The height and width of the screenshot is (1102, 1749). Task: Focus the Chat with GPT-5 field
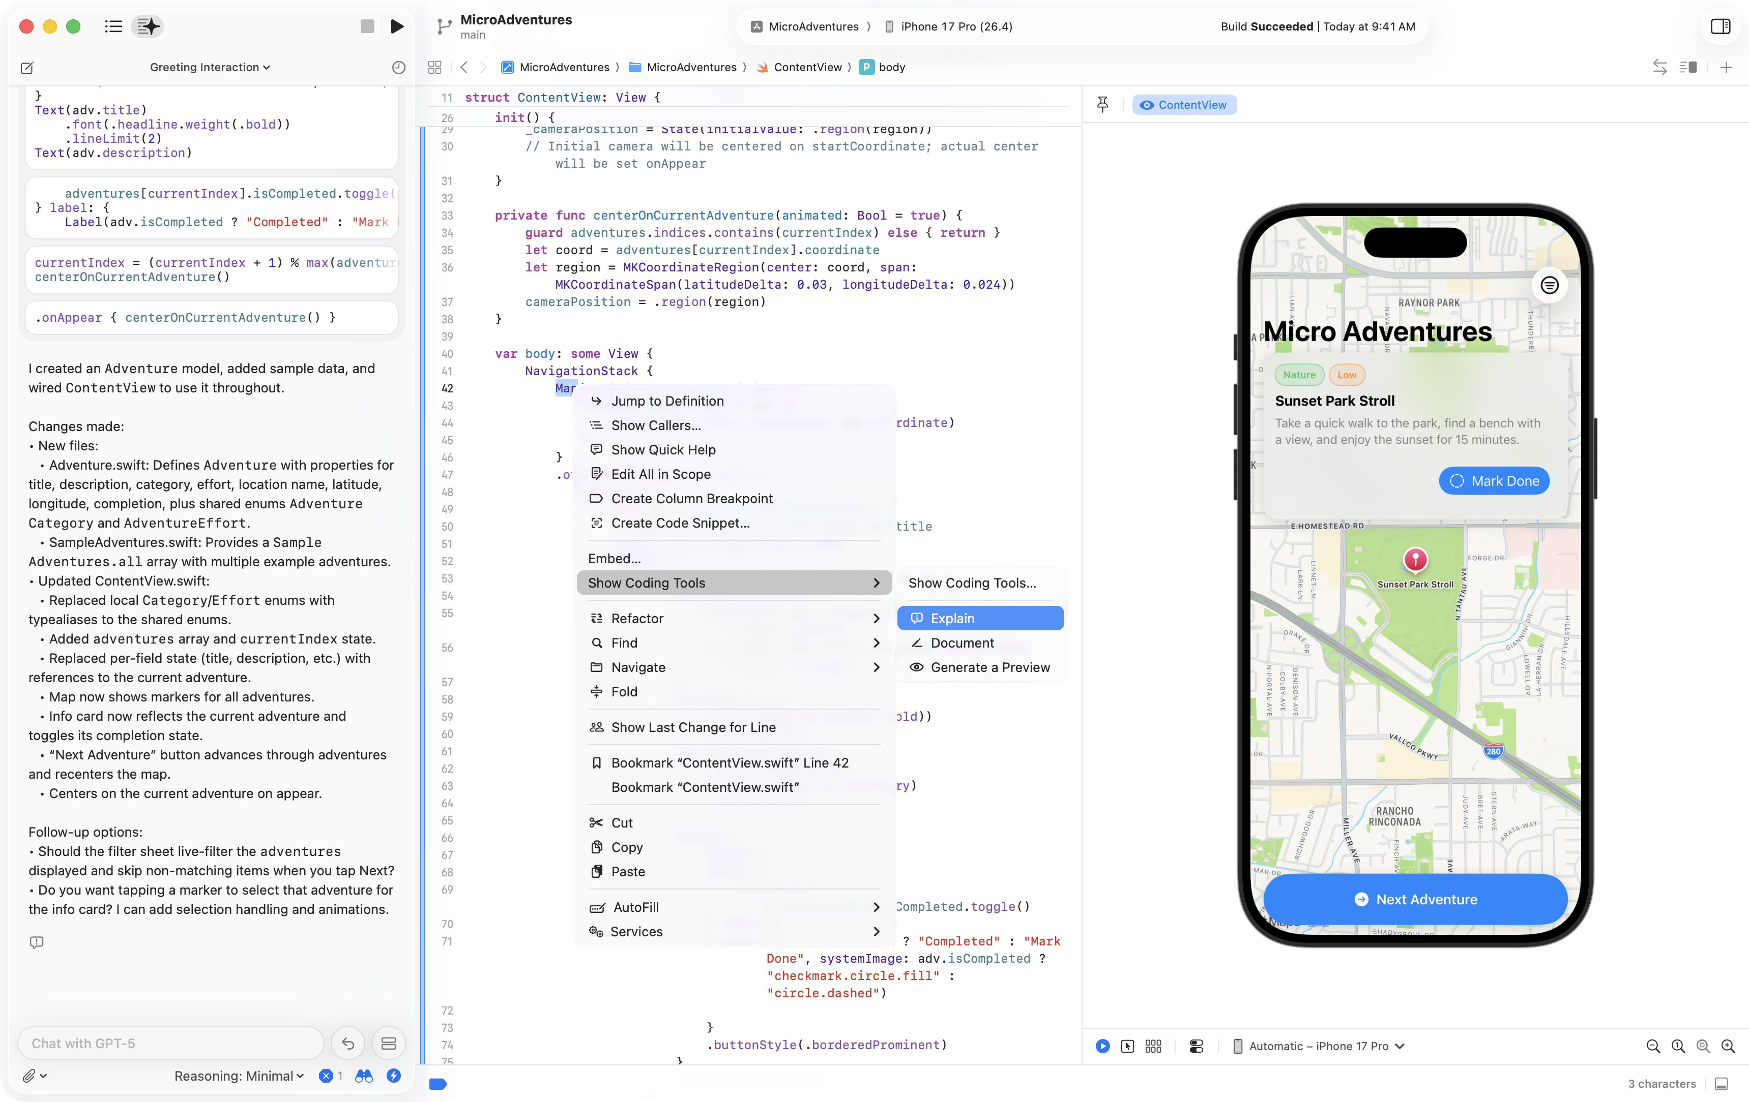171,1043
